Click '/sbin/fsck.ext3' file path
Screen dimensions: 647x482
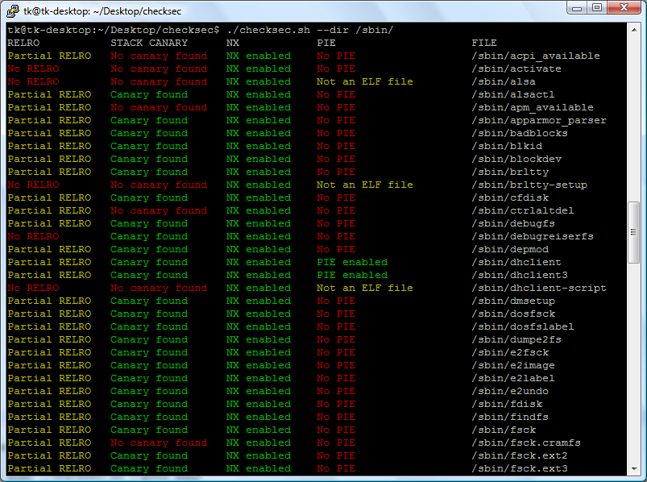pos(520,468)
